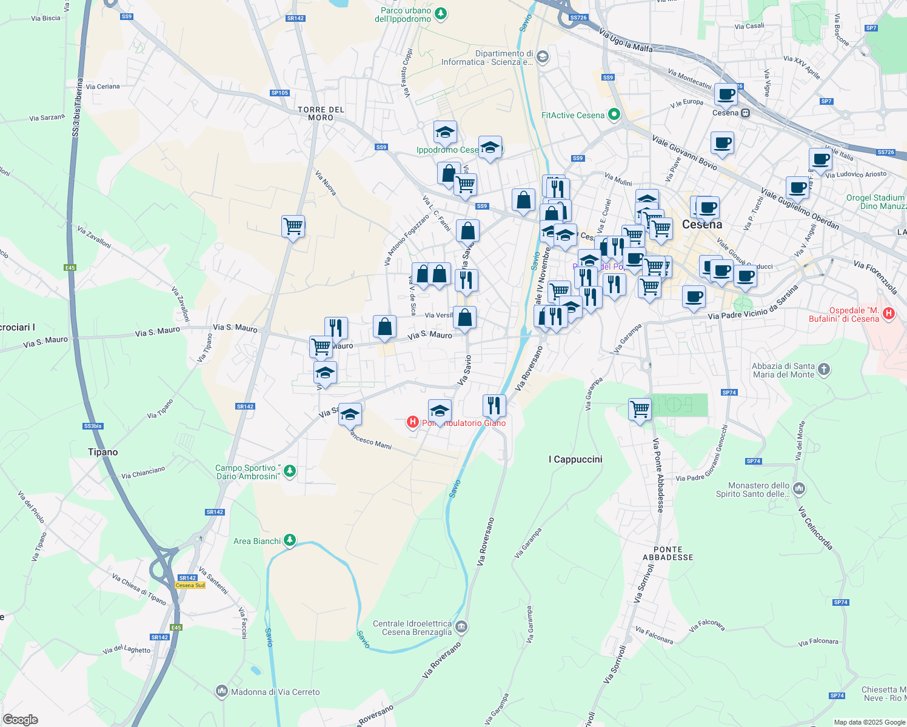907x727 pixels.
Task: Select the Via Chiesa di Tipano label
Action: click(139, 589)
